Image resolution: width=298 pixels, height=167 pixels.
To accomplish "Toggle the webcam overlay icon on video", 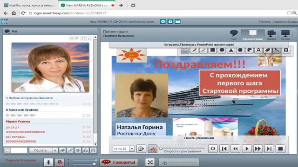I will (x=22, y=89).
